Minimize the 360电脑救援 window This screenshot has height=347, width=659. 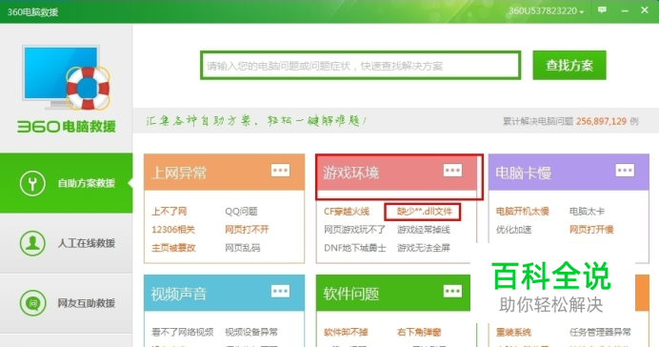625,10
